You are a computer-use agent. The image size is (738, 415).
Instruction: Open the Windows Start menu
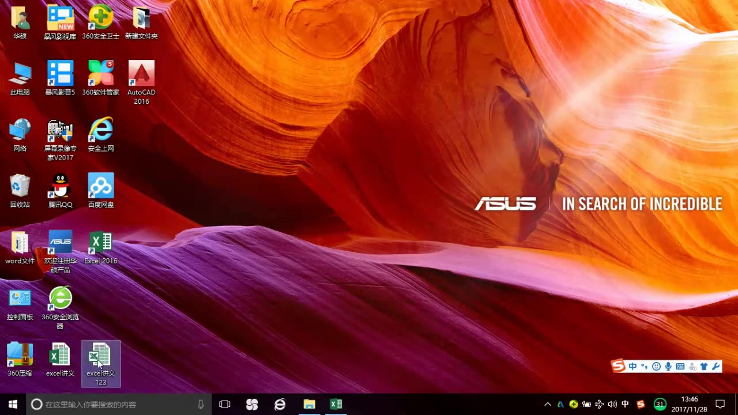13,404
